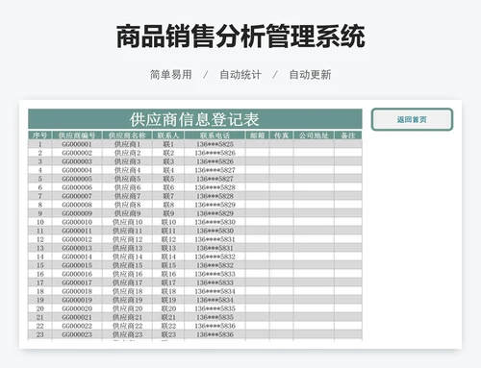Image resolution: width=481 pixels, height=368 pixels.
Task: Click the 邮箱 column header
Action: coord(258,135)
